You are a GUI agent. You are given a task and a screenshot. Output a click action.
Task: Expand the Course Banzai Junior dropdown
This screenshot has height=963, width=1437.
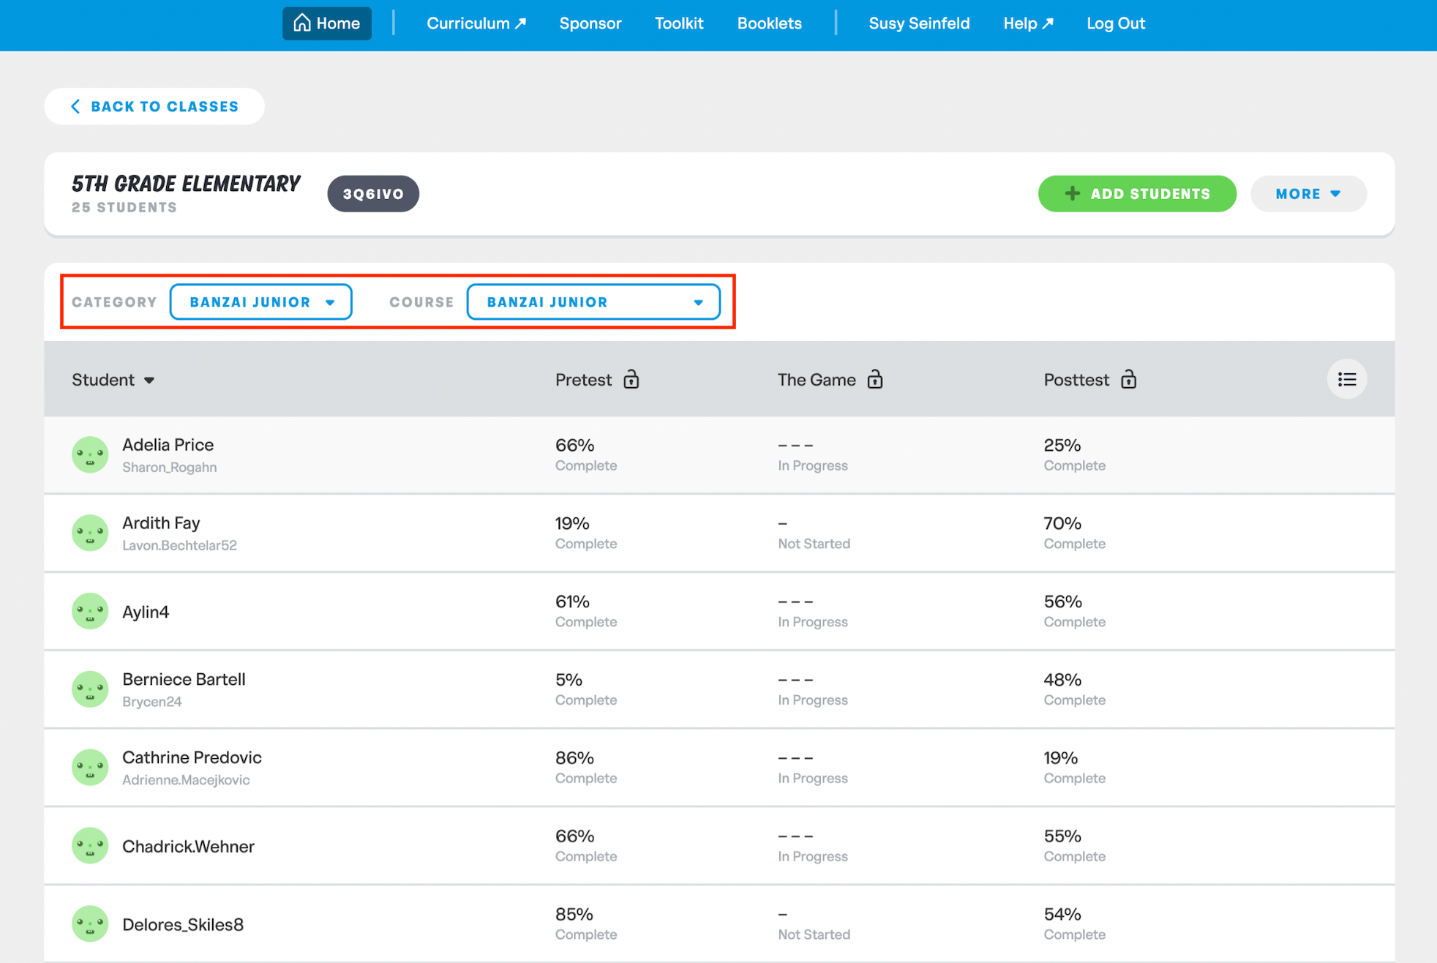pos(593,301)
